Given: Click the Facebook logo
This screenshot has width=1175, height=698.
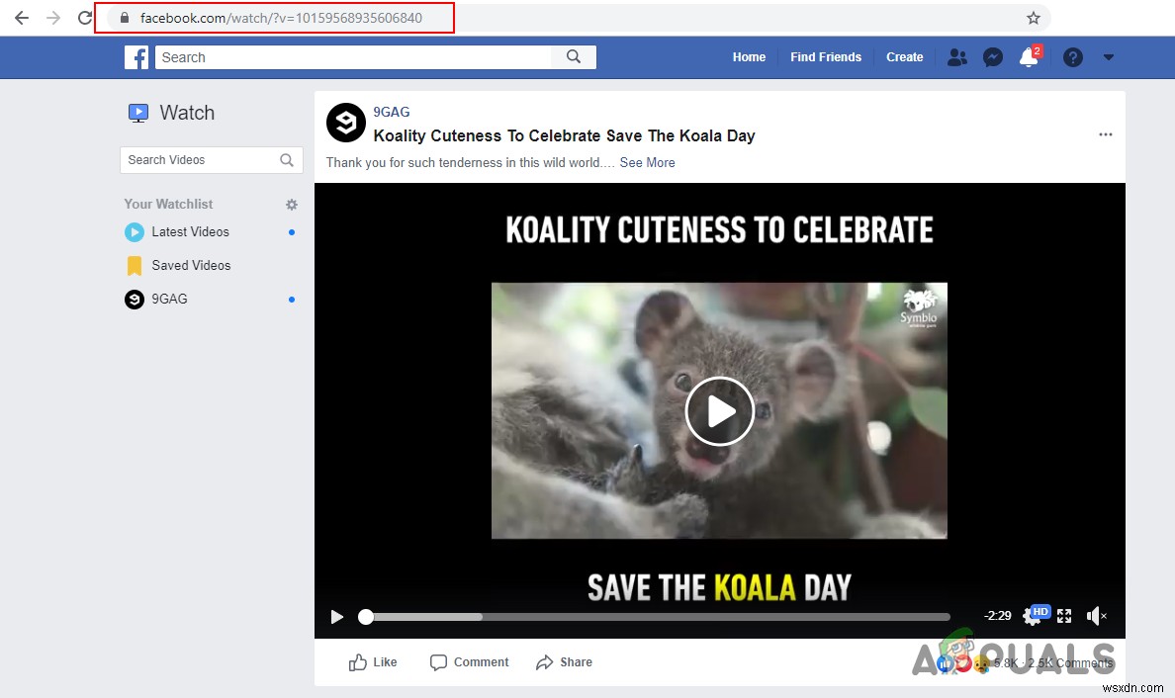Looking at the screenshot, I should (x=136, y=57).
